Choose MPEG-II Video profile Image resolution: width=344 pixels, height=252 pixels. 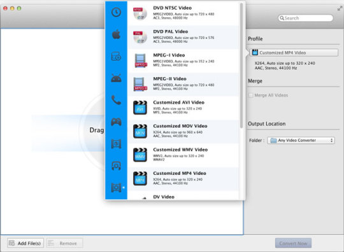coord(183,85)
